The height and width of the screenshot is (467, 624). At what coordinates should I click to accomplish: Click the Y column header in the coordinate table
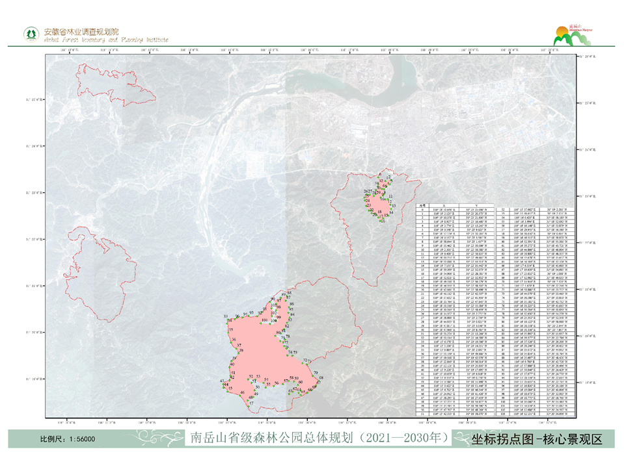point(476,205)
